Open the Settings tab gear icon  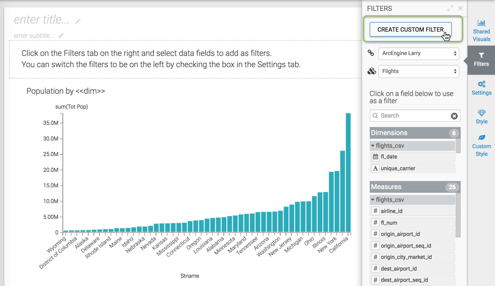(x=481, y=87)
